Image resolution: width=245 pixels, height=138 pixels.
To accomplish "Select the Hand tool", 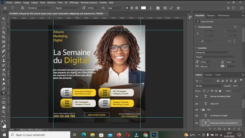I will click(3, 107).
